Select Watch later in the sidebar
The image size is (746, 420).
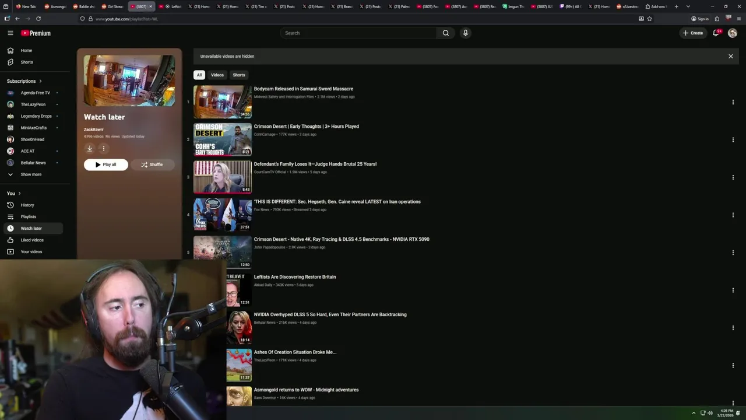pyautogui.click(x=33, y=229)
